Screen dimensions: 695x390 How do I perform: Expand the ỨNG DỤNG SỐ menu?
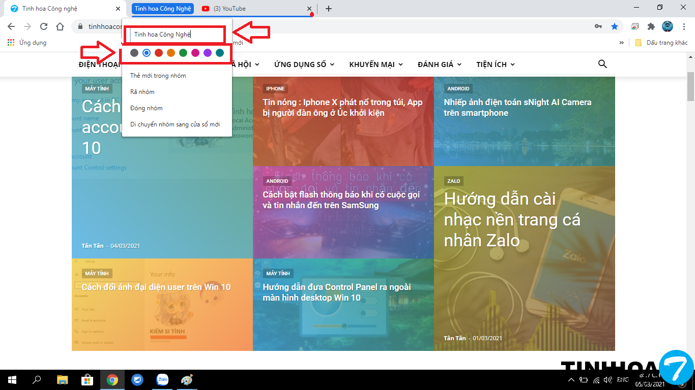304,64
